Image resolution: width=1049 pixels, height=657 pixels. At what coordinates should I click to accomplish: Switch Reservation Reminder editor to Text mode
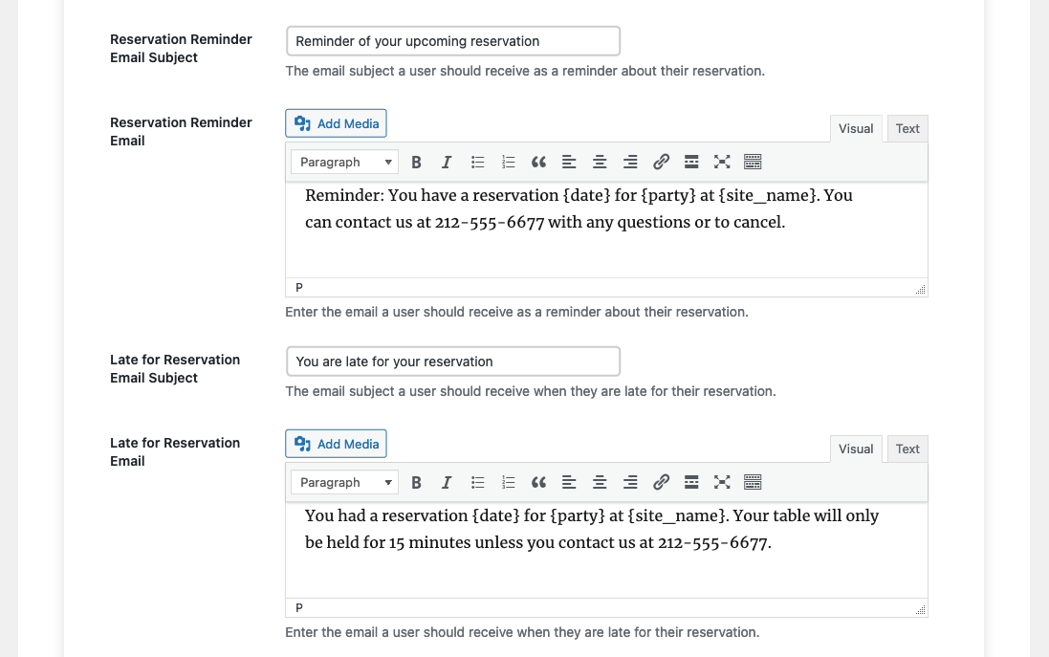pos(906,128)
